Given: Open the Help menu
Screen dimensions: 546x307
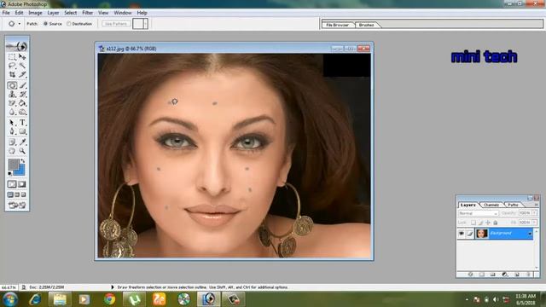Looking at the screenshot, I should coord(142,13).
